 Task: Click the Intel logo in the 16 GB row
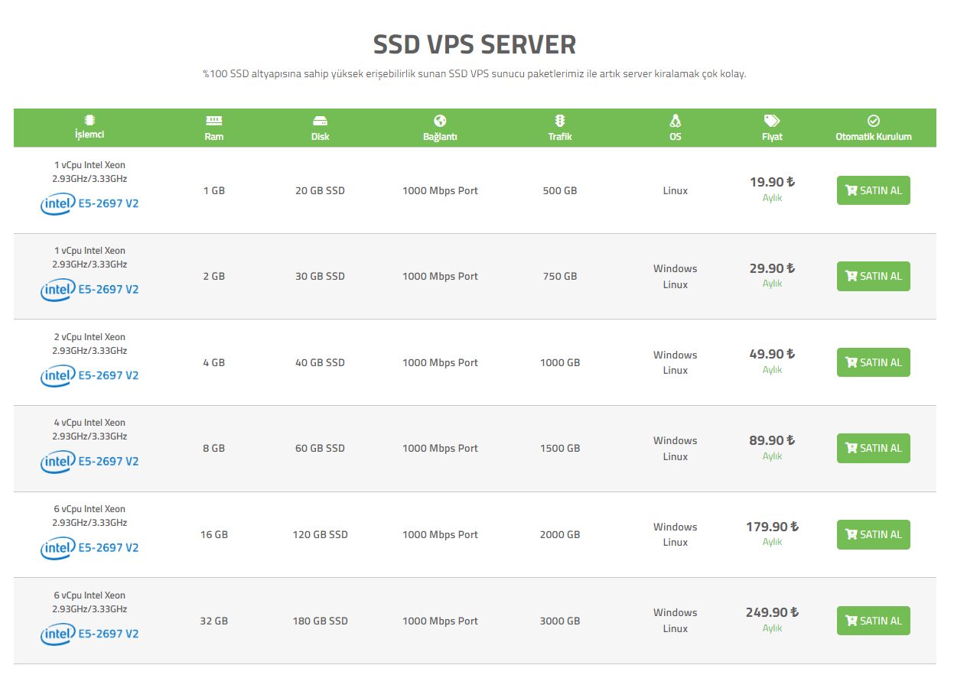click(57, 547)
